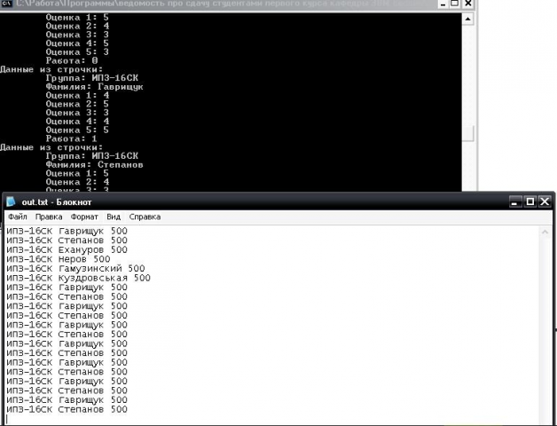Click console text 'Фамилия: Степанов'
557x426 pixels.
(x=94, y=165)
